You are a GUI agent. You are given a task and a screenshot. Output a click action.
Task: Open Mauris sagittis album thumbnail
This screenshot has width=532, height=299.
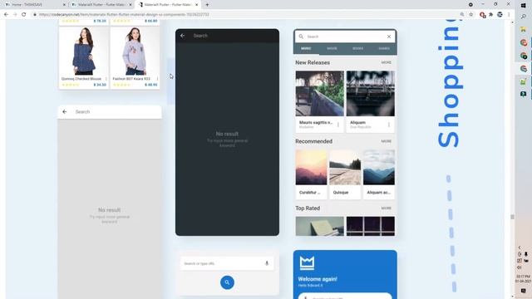point(319,94)
